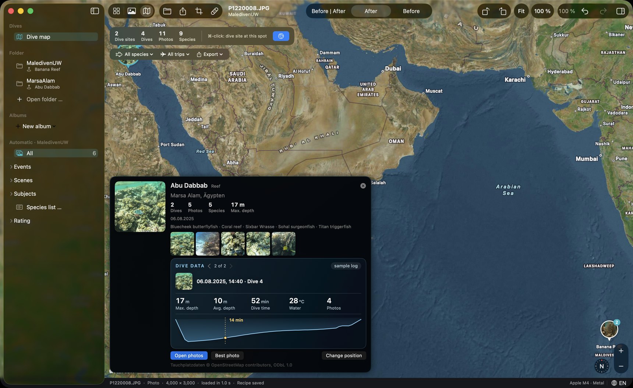Viewport: 633px width, 388px height.
Task: Click the Redo arrow
Action: pos(603,11)
